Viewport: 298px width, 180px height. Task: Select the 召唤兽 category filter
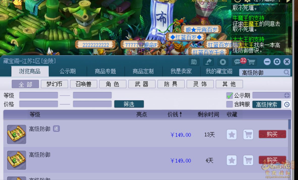pos(84,84)
